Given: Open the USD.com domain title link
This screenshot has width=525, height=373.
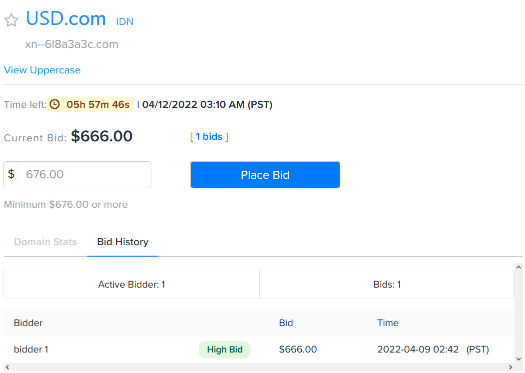Looking at the screenshot, I should tap(65, 18).
